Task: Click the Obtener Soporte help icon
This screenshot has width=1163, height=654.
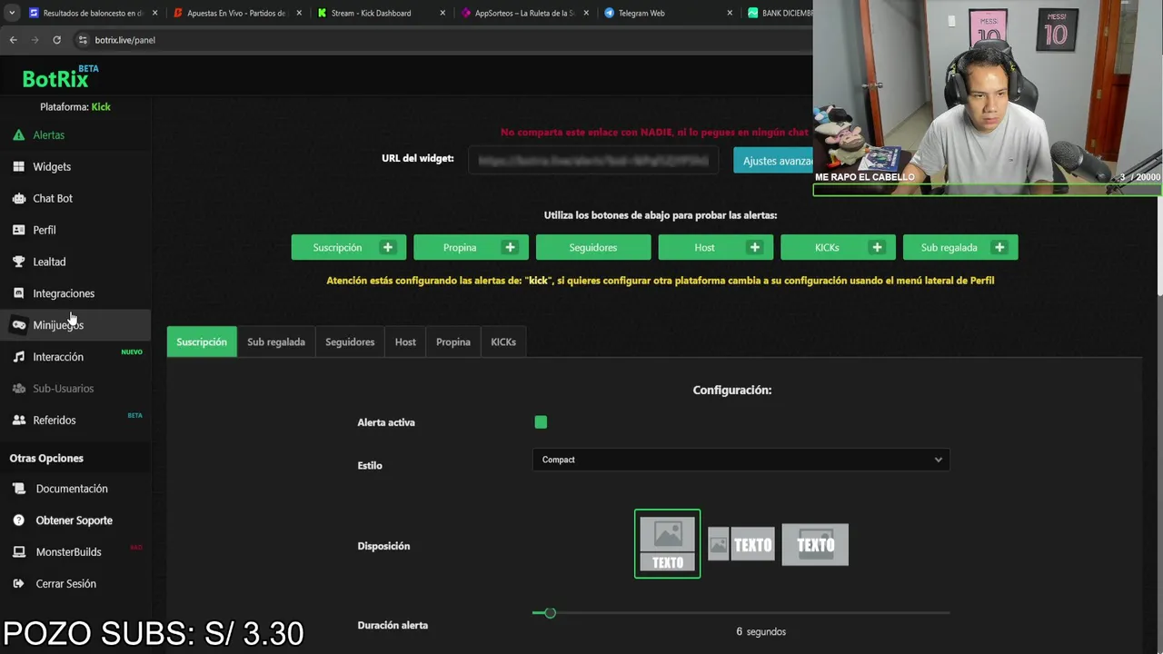Action: click(x=18, y=520)
